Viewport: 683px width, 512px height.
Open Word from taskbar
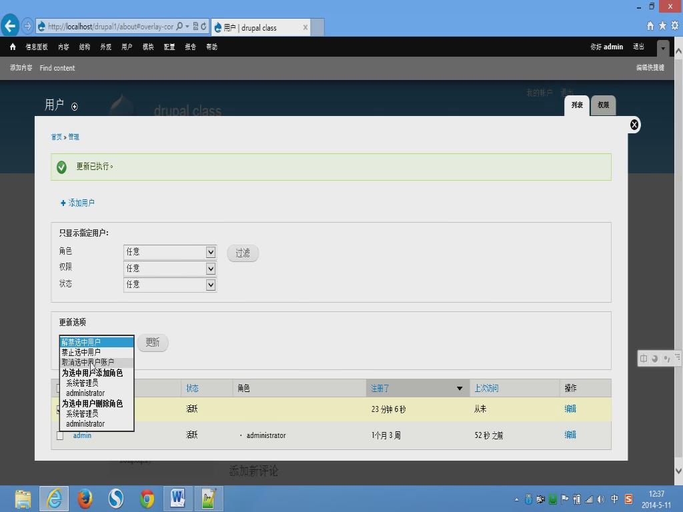tap(177, 499)
